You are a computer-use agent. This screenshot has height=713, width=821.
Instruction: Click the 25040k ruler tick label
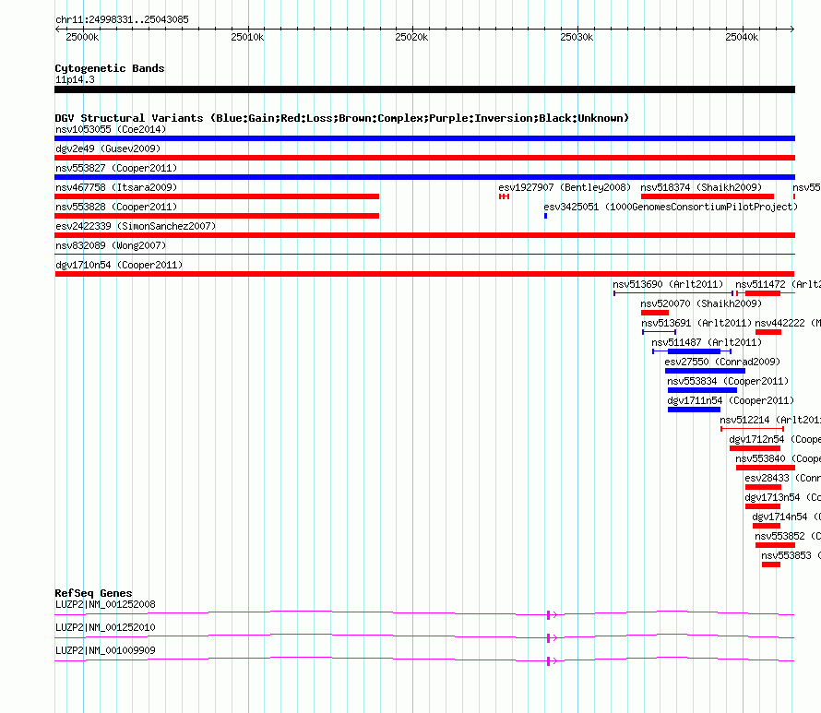pos(742,37)
